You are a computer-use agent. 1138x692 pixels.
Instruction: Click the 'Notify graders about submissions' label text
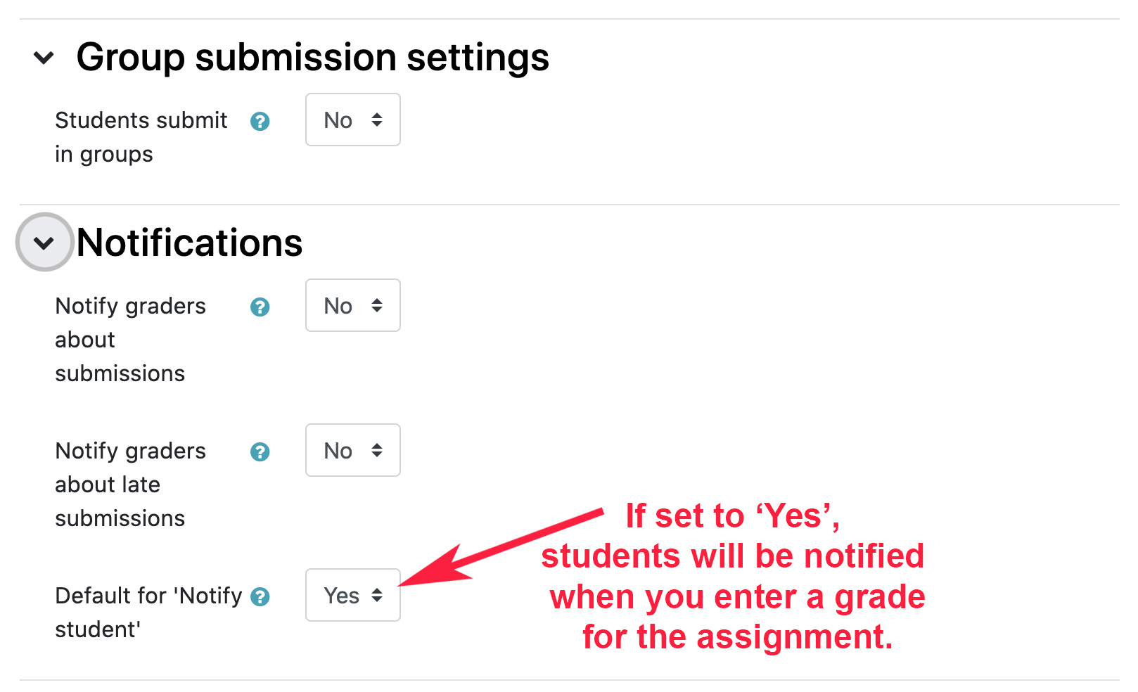130,340
